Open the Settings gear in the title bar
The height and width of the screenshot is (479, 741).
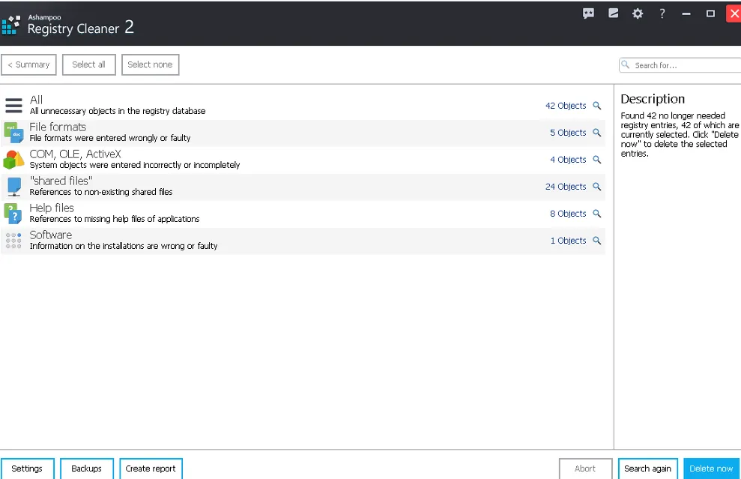[x=638, y=13]
